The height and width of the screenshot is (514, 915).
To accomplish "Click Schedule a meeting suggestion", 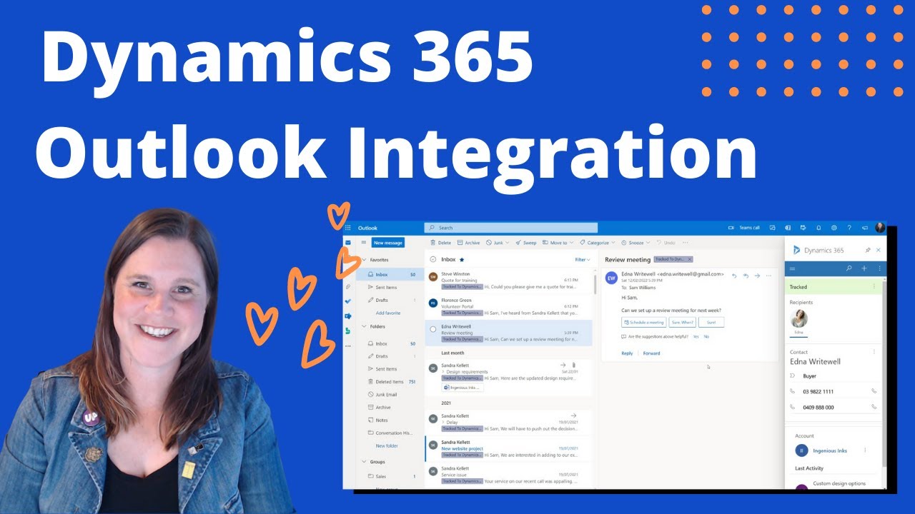I will pyautogui.click(x=643, y=322).
